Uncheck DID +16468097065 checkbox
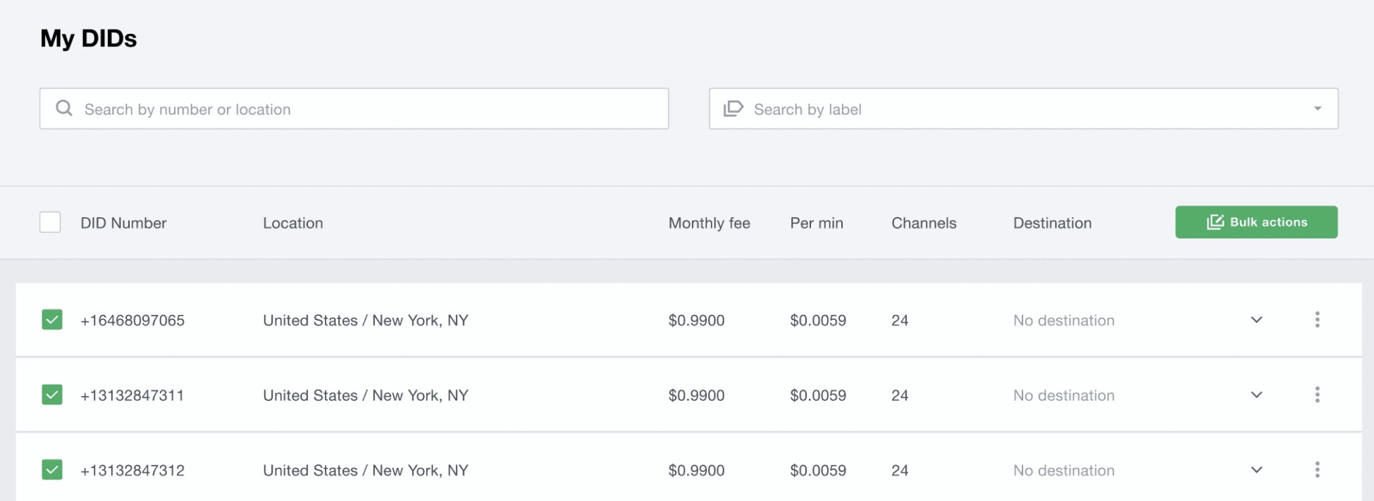 (x=52, y=320)
